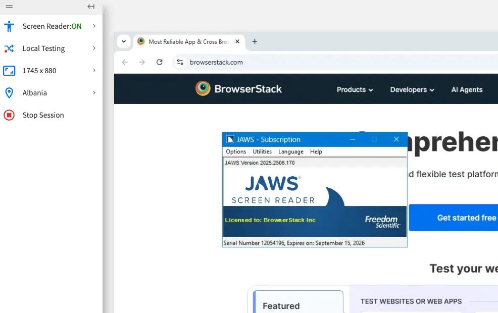The height and width of the screenshot is (313, 498).
Task: Open the tab search chevron left of tabs
Action: (124, 41)
